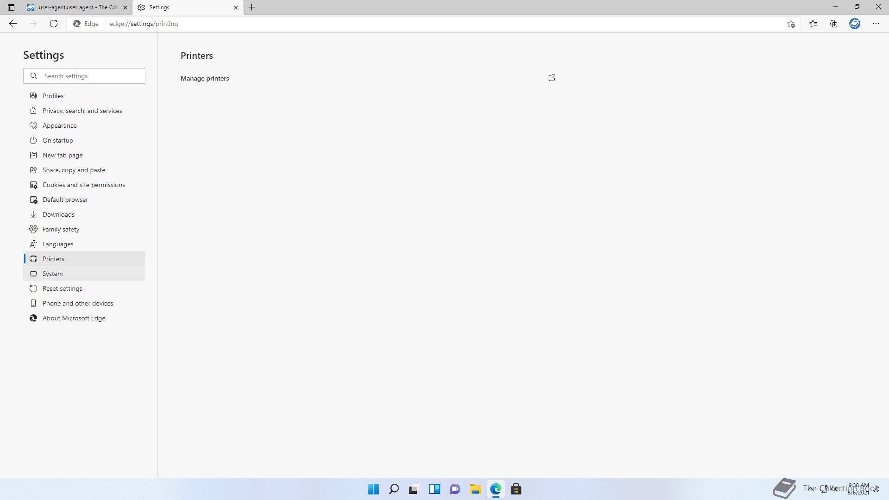The image size is (889, 500).
Task: Switch to the user-agent.user_agent tab
Action: click(77, 7)
